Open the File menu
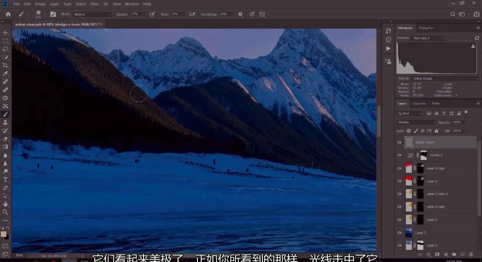Image resolution: width=482 pixels, height=262 pixels. 17,4
